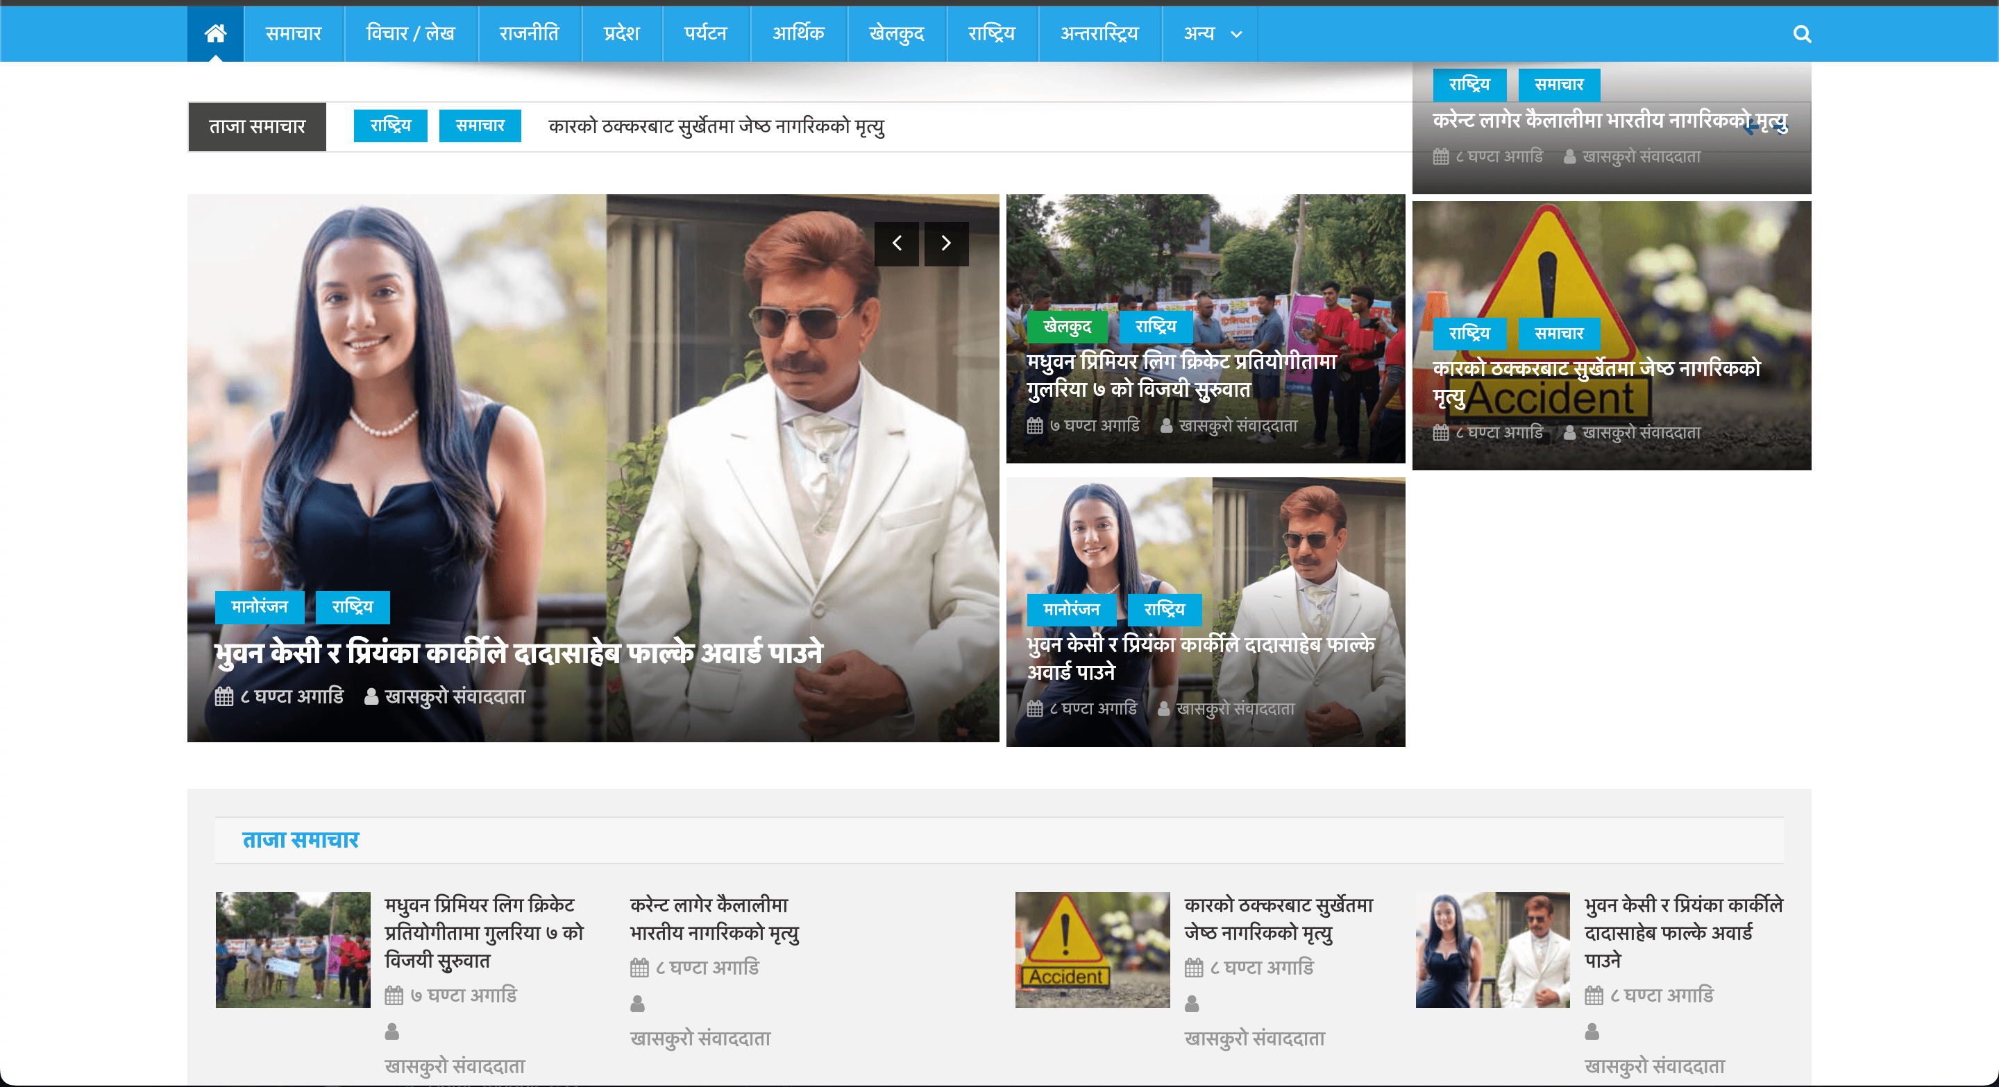
Task: Go to the home icon in navbar
Action: pos(215,33)
